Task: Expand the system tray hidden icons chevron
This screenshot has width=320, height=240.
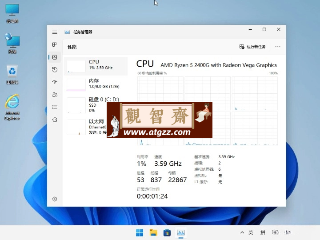Action: [242, 232]
